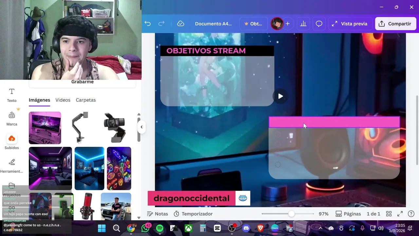Open Spotify from the taskbar
419x236 pixels.
click(x=160, y=228)
